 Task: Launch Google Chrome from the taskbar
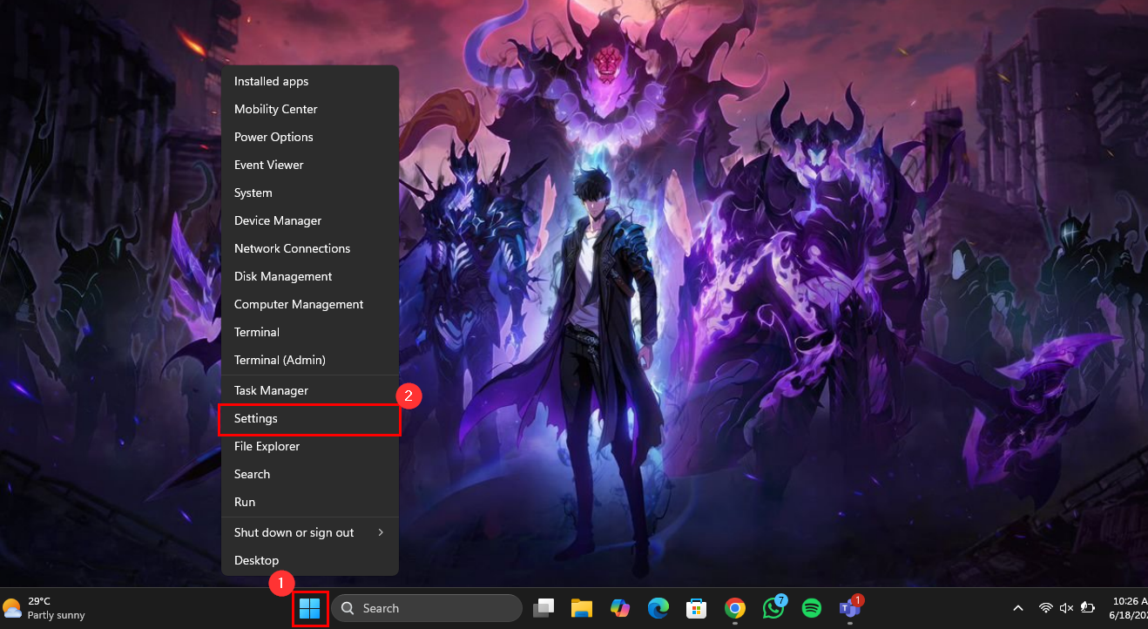(735, 608)
